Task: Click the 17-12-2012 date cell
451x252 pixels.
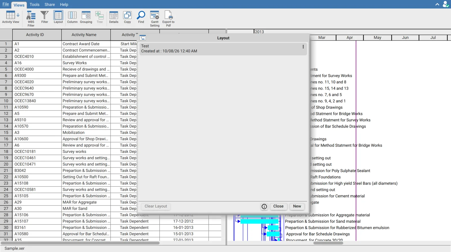Action: tap(184, 221)
